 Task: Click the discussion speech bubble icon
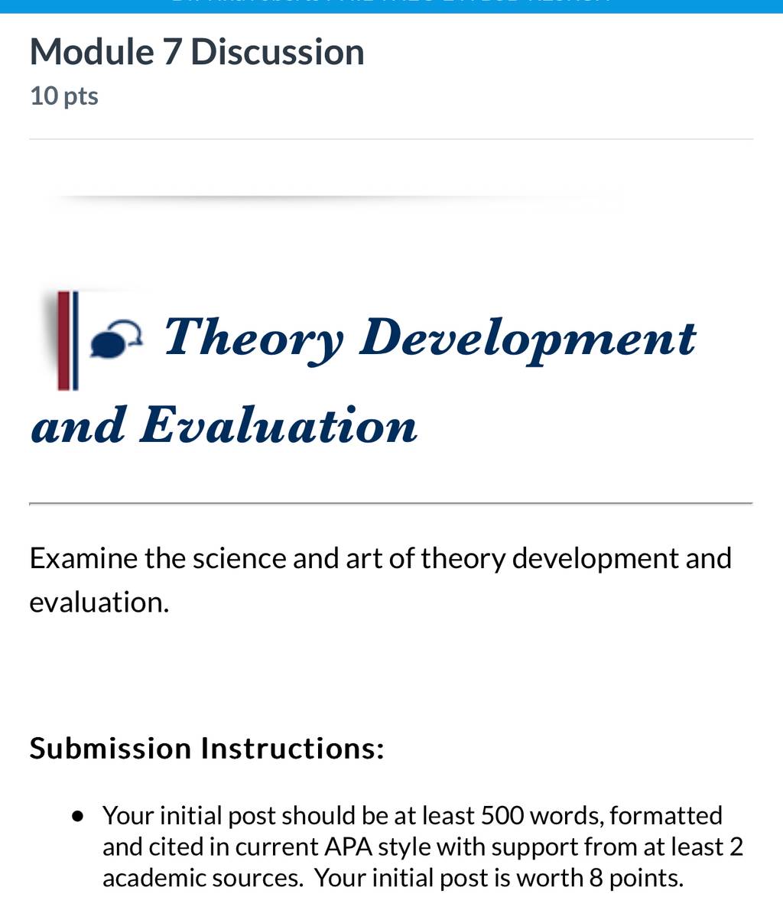tap(116, 340)
